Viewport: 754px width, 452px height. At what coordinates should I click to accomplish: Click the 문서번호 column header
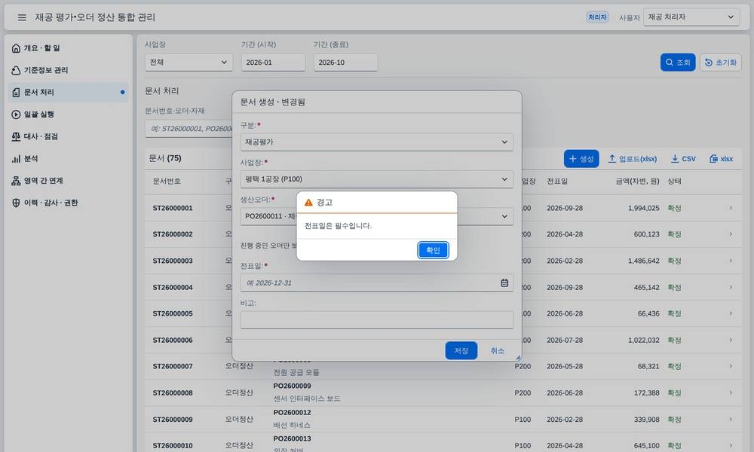[x=167, y=181]
